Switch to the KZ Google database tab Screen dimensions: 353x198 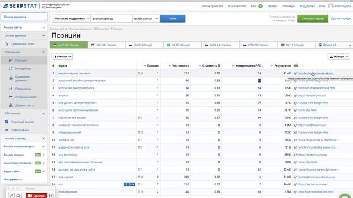183,45
